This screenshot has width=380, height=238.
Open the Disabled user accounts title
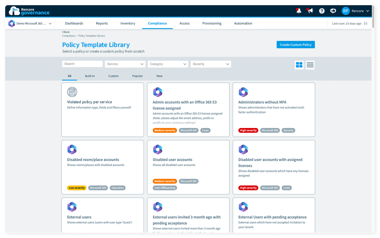click(x=172, y=160)
